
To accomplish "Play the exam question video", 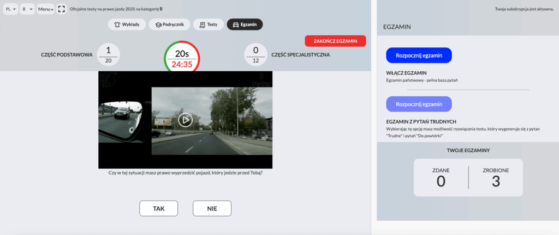I will pyautogui.click(x=185, y=120).
